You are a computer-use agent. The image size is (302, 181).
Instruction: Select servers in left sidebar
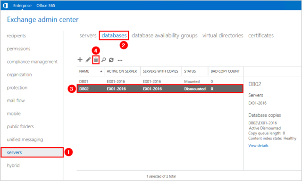[x=32, y=152]
